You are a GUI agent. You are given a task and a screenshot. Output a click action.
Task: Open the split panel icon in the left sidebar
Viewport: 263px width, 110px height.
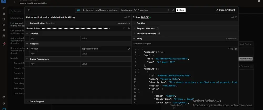4,19
